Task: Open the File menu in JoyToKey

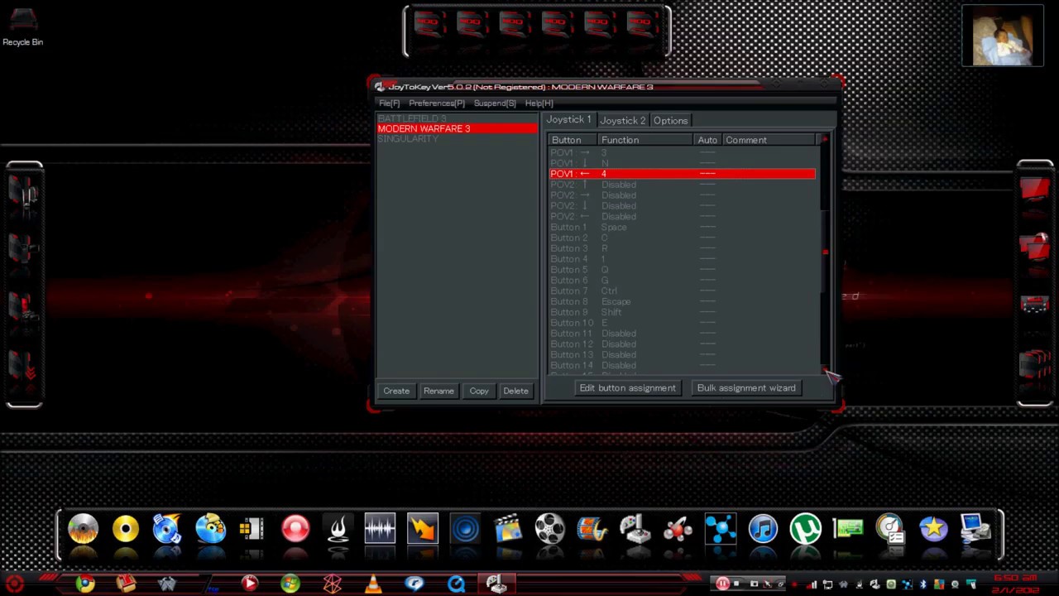Action: (x=389, y=103)
